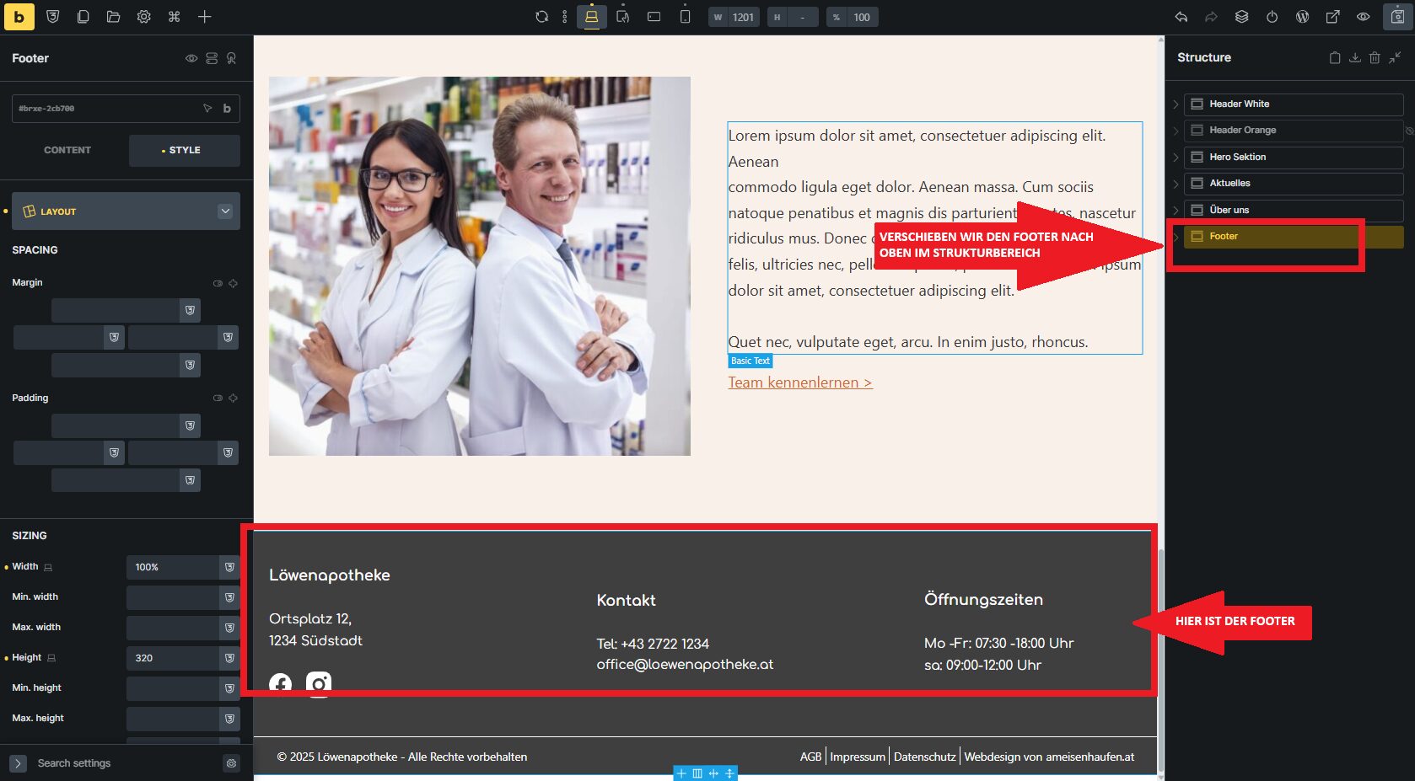Toggle visibility of Header Orange item
The width and height of the screenshot is (1415, 781).
1408,131
